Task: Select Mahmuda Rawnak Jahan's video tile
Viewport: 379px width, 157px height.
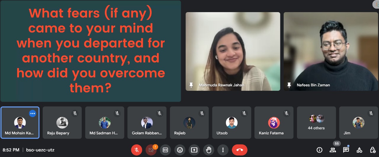Action: 233,51
